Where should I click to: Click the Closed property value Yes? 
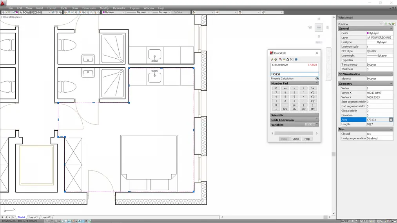click(379, 134)
